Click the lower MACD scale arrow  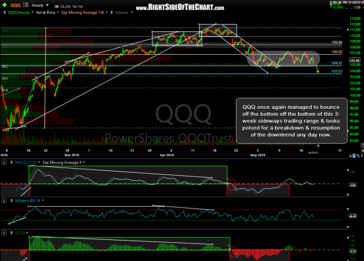348,194
